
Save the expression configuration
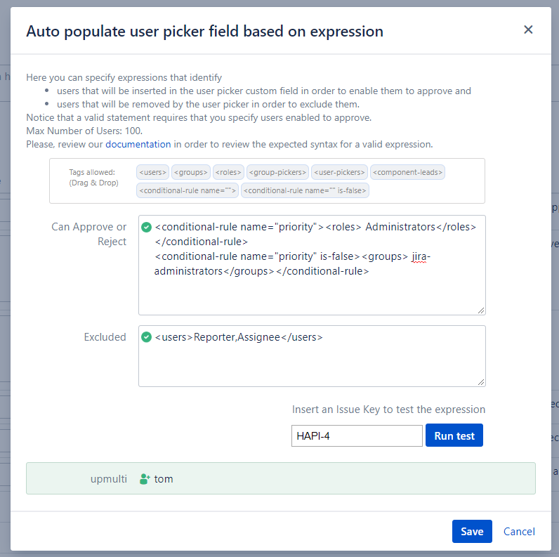[472, 532]
